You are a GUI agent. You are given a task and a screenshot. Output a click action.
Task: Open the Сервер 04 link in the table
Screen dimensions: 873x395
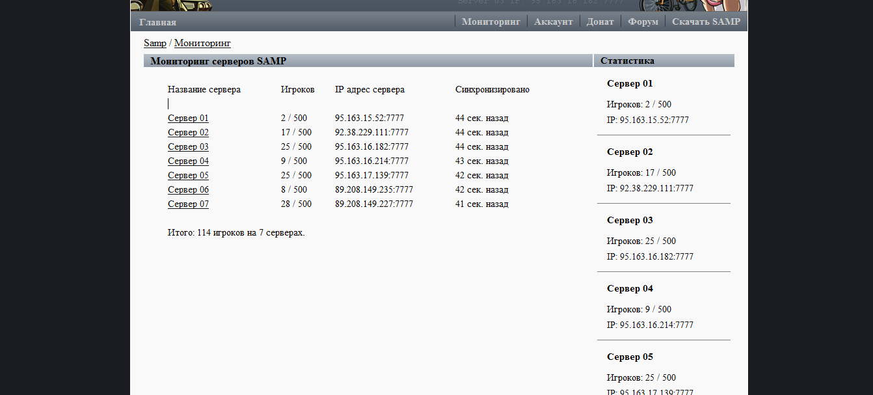[188, 161]
